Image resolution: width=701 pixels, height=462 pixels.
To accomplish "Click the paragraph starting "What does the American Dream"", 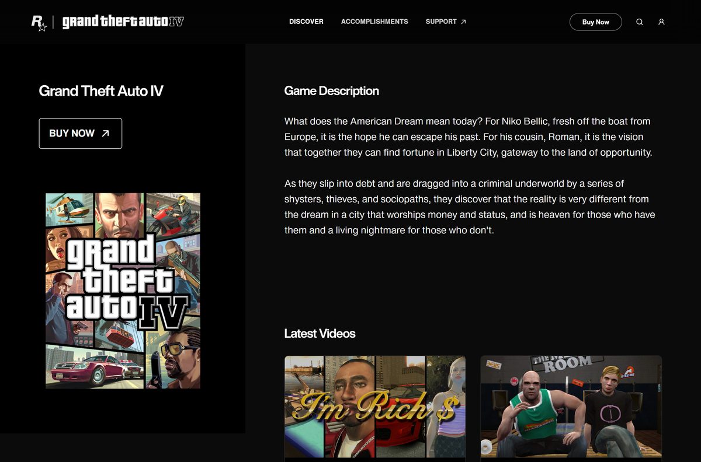I will pyautogui.click(x=469, y=137).
